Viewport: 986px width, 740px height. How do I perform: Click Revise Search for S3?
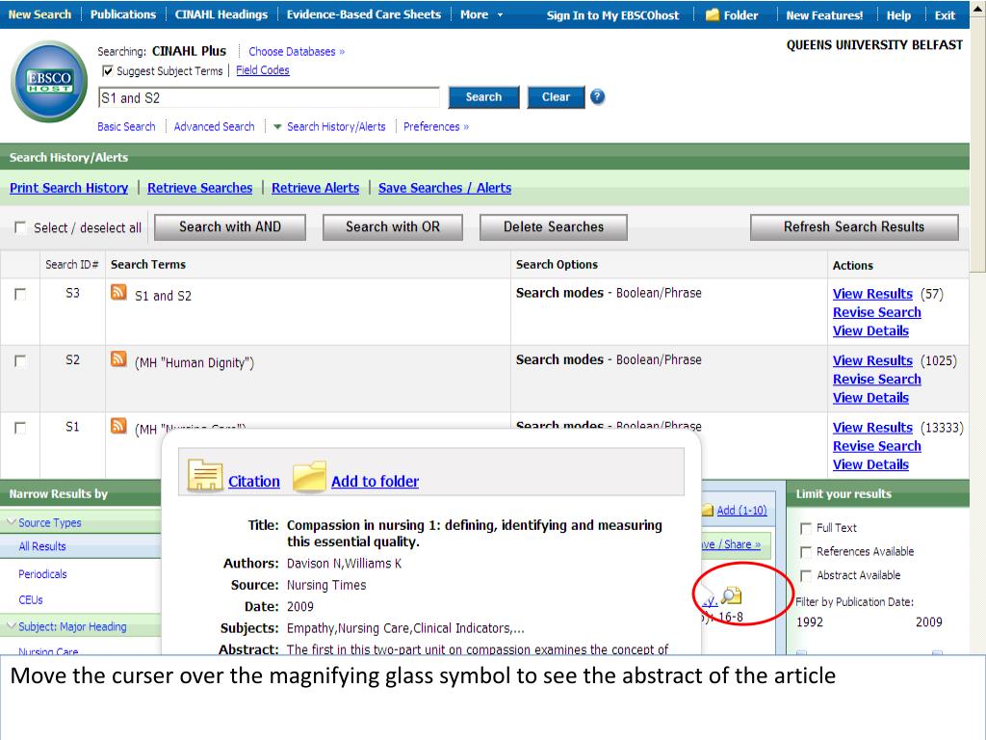876,312
